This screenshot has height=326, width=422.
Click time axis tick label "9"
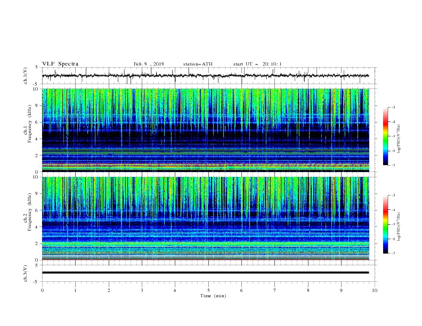click(x=341, y=290)
